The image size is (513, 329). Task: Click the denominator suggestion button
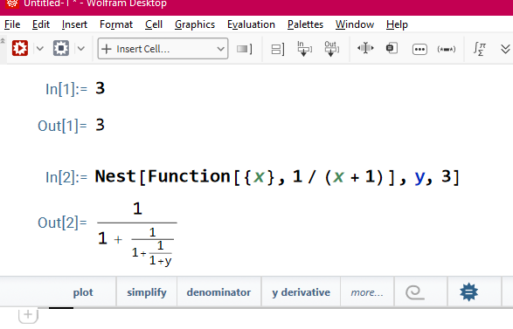coord(218,292)
